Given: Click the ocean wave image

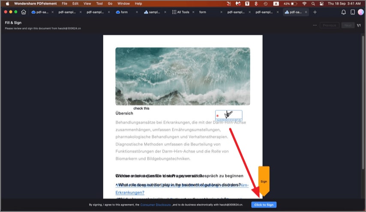Looking at the screenshot, I should click(x=183, y=76).
